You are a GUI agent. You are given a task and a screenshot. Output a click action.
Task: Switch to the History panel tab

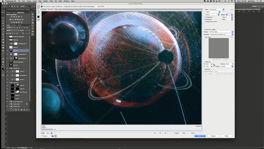point(19,25)
